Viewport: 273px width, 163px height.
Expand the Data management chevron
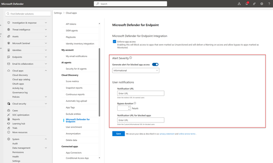(x=46, y=148)
